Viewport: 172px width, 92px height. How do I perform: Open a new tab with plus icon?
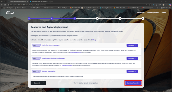(x=52, y=1)
